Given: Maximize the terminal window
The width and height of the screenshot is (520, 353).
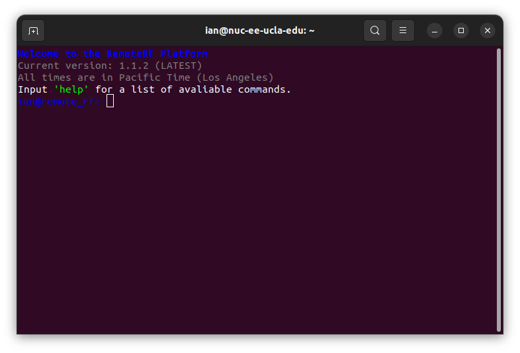Looking at the screenshot, I should (461, 30).
